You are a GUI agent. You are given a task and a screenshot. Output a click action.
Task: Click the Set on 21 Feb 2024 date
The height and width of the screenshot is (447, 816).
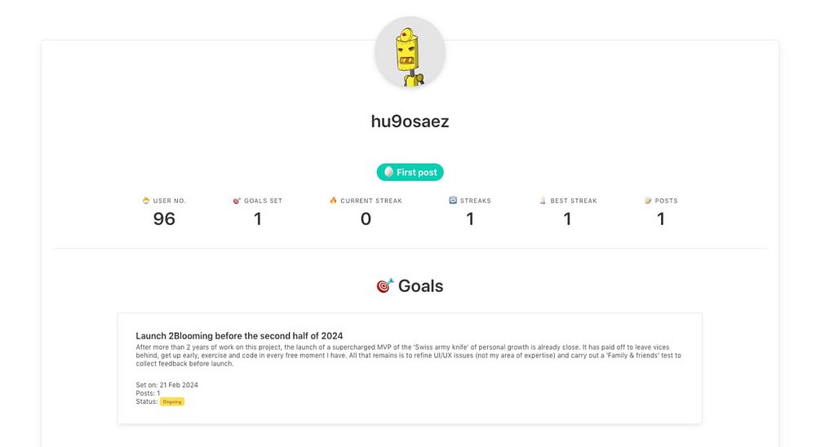[x=166, y=385]
